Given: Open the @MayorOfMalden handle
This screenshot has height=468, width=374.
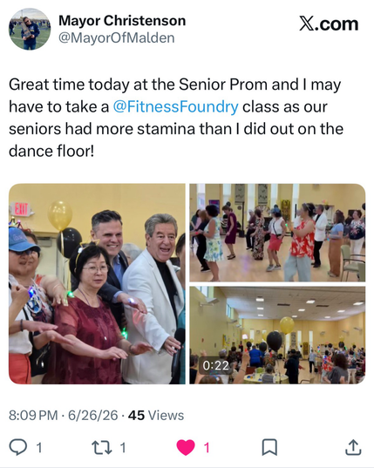Looking at the screenshot, I should pyautogui.click(x=117, y=37).
